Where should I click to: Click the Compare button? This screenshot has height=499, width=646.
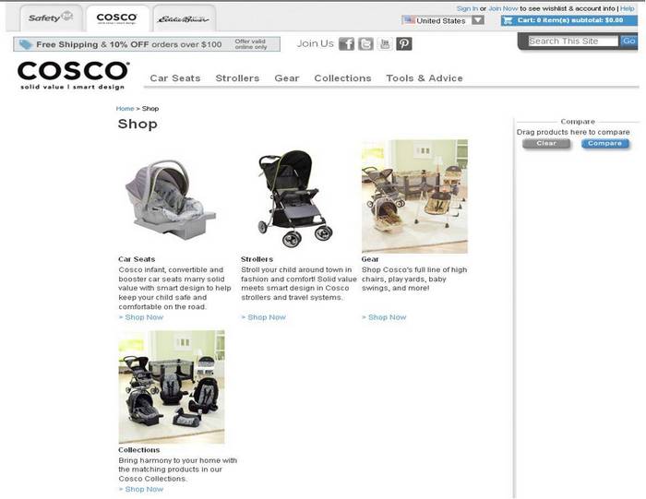point(604,143)
